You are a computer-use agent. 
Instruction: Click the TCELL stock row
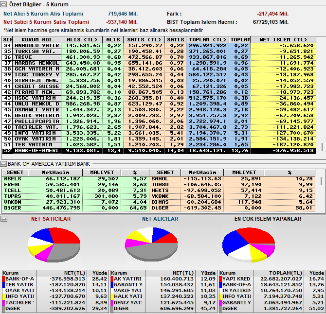coord(75,191)
